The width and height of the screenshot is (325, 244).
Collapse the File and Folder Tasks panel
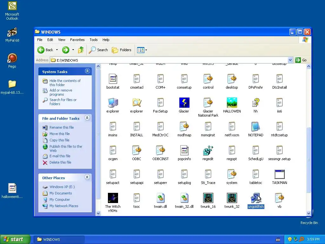pos(87,118)
